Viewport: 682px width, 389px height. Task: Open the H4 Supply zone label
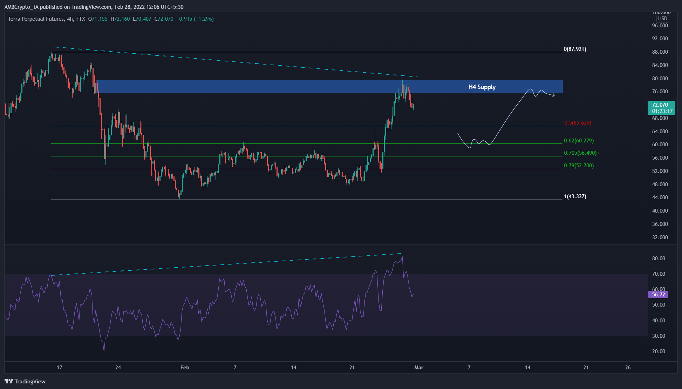coord(482,87)
